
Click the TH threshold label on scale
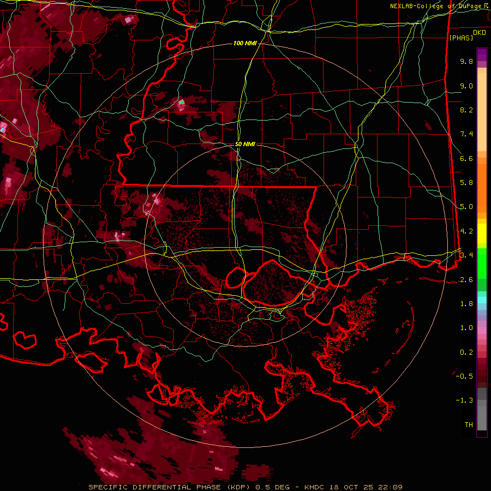tap(469, 425)
